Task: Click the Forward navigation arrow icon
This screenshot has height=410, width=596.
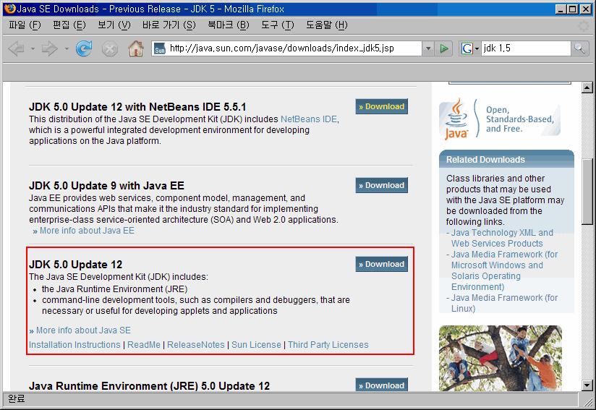Action: (49, 48)
